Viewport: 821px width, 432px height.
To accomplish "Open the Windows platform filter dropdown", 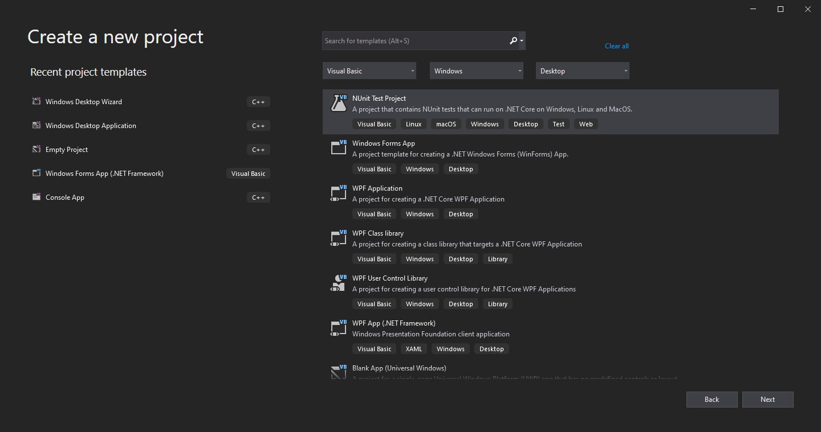I will pos(476,71).
